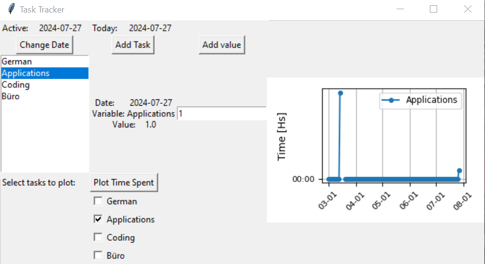Image resolution: width=485 pixels, height=264 pixels.
Task: Click the Plot Time Spent button
Action: click(x=124, y=182)
